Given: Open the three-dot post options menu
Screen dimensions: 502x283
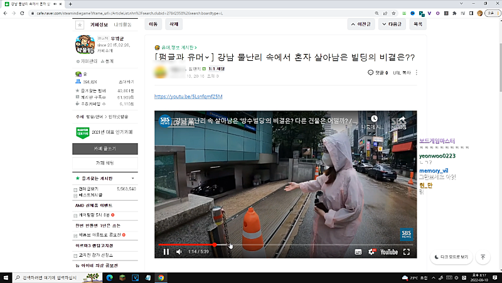Looking at the screenshot, I should coord(417,73).
